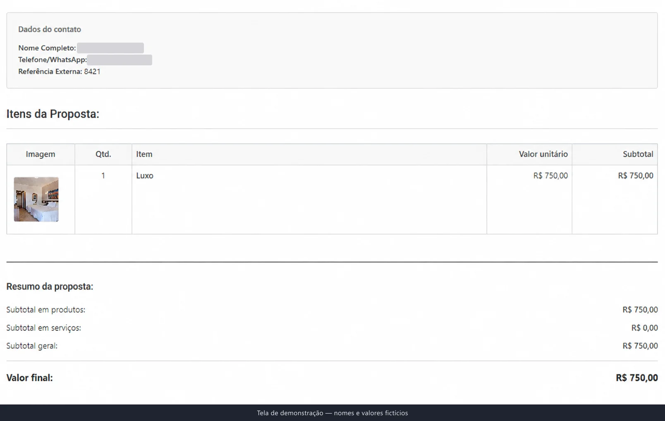Click the Itens da Proposta heading

(53, 114)
